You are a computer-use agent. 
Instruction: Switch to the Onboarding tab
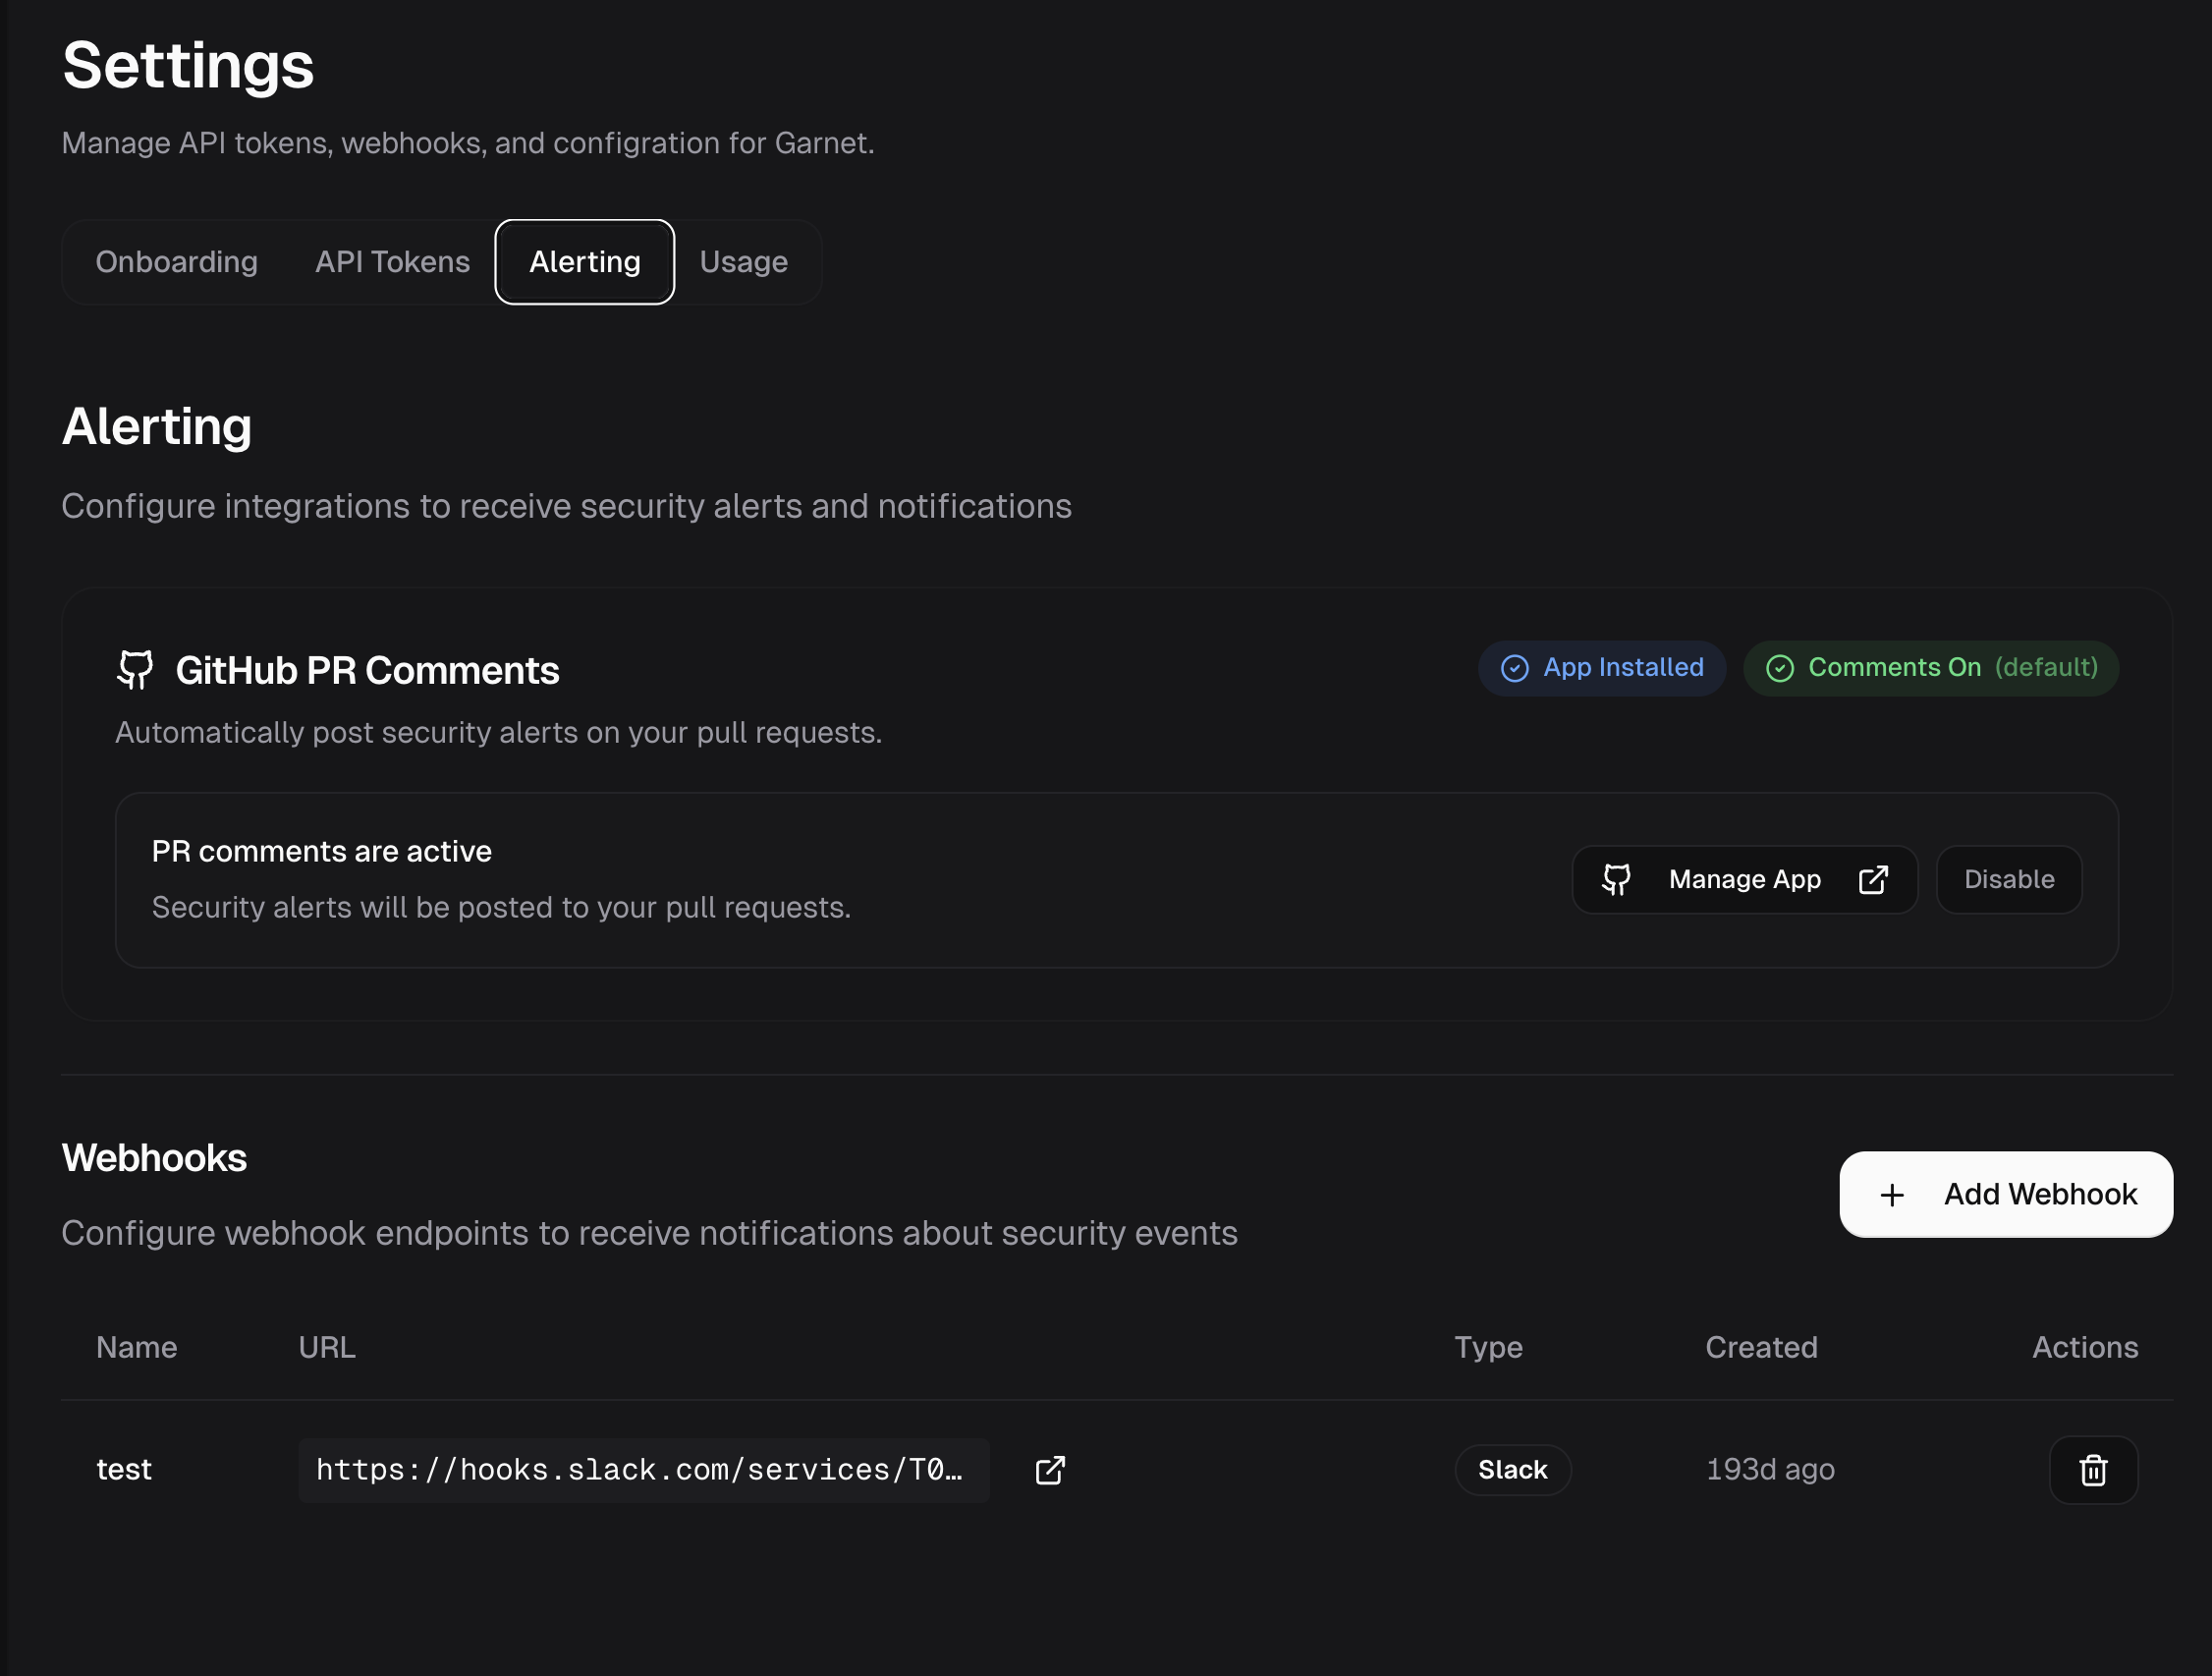click(x=176, y=262)
